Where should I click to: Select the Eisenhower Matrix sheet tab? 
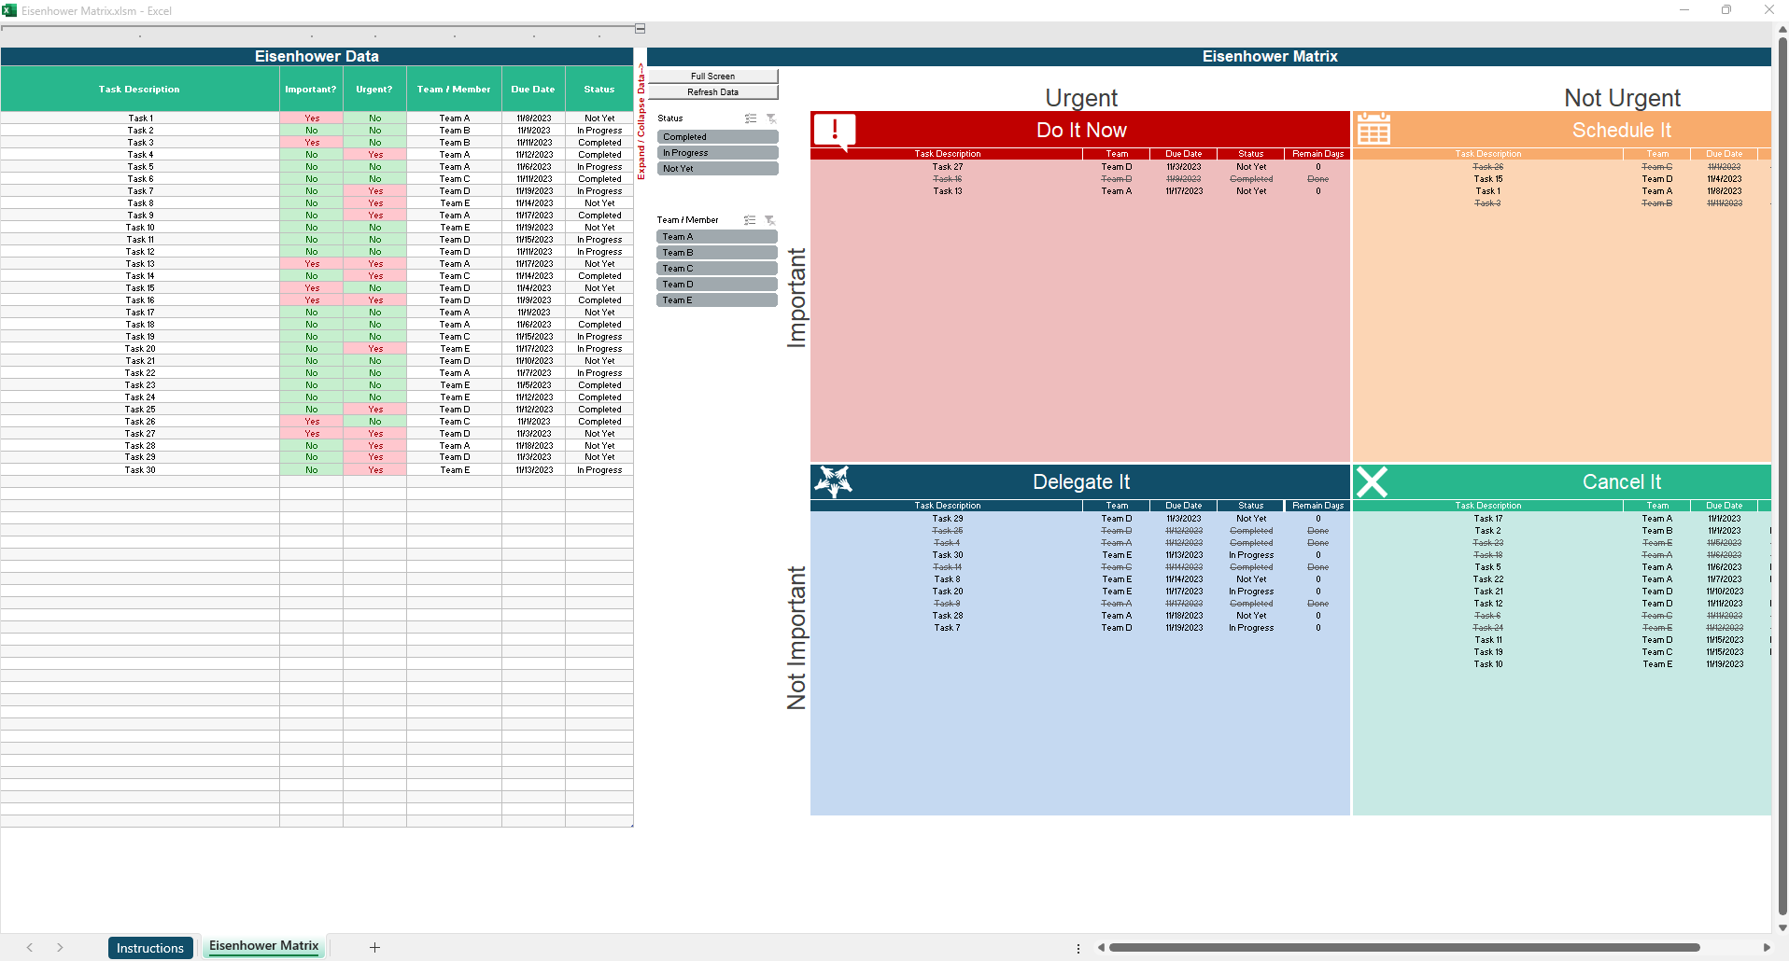263,946
